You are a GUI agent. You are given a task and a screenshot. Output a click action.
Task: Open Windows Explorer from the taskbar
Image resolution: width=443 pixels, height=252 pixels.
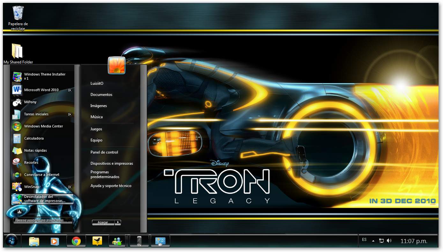(34, 241)
